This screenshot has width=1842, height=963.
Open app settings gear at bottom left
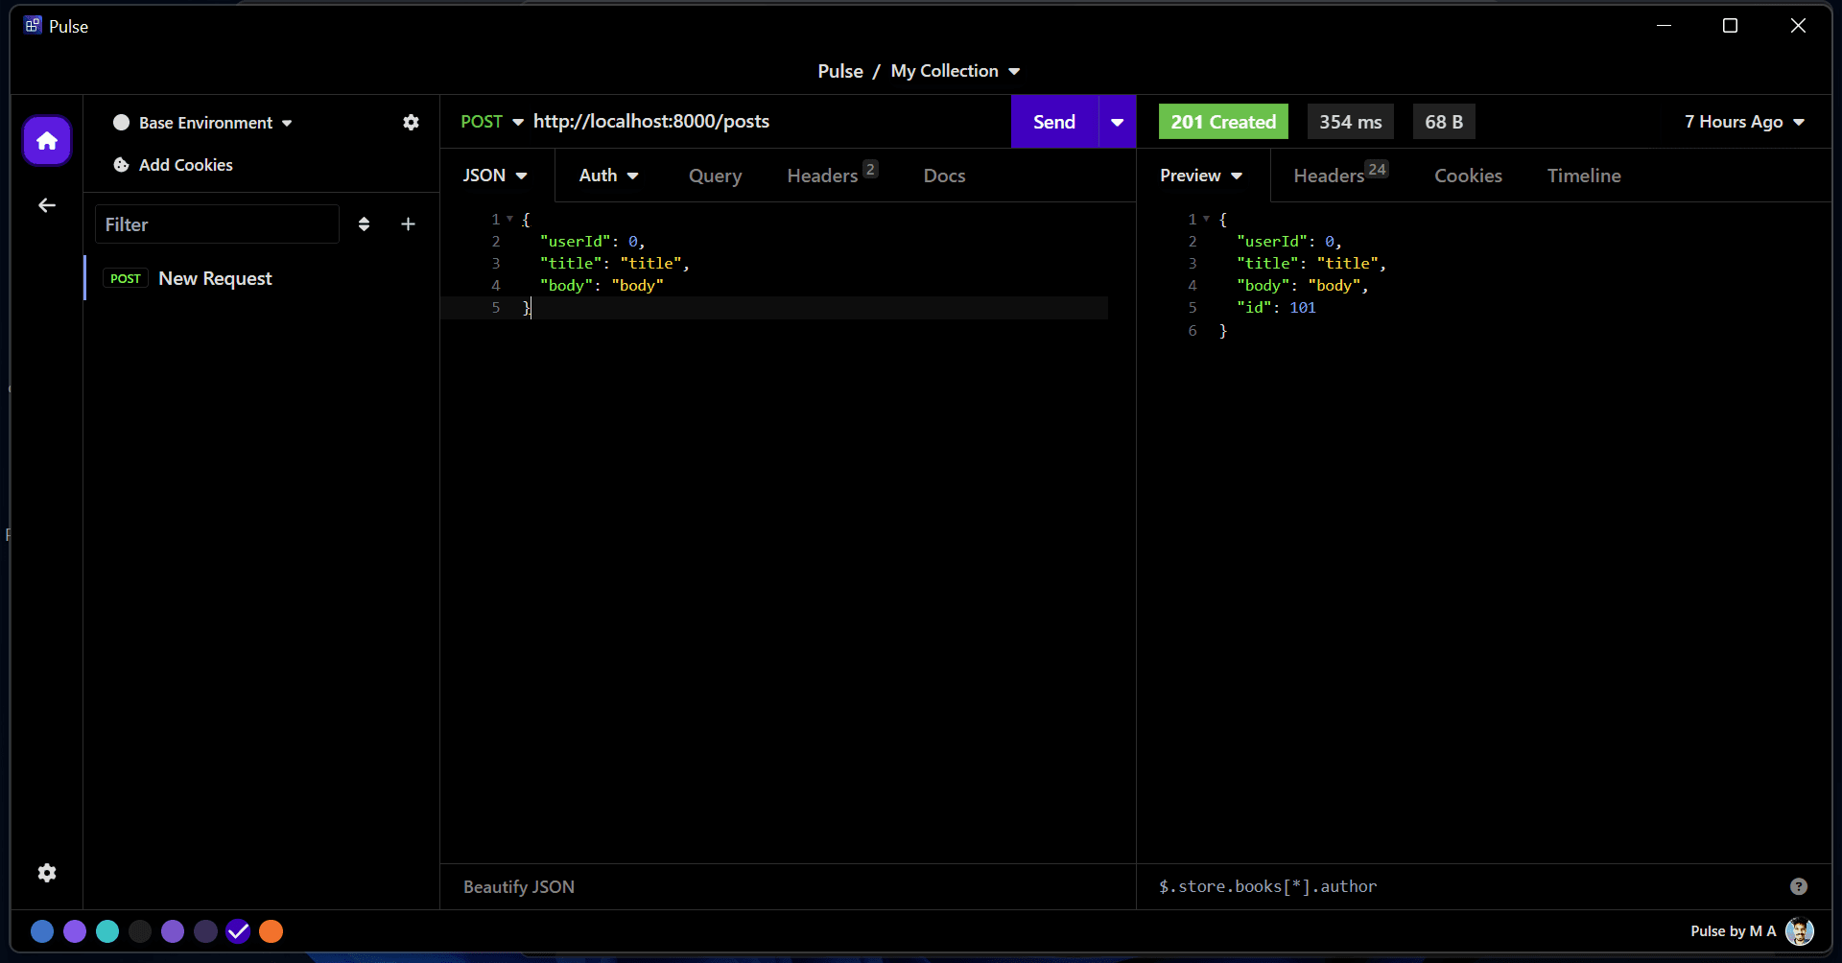click(x=46, y=873)
